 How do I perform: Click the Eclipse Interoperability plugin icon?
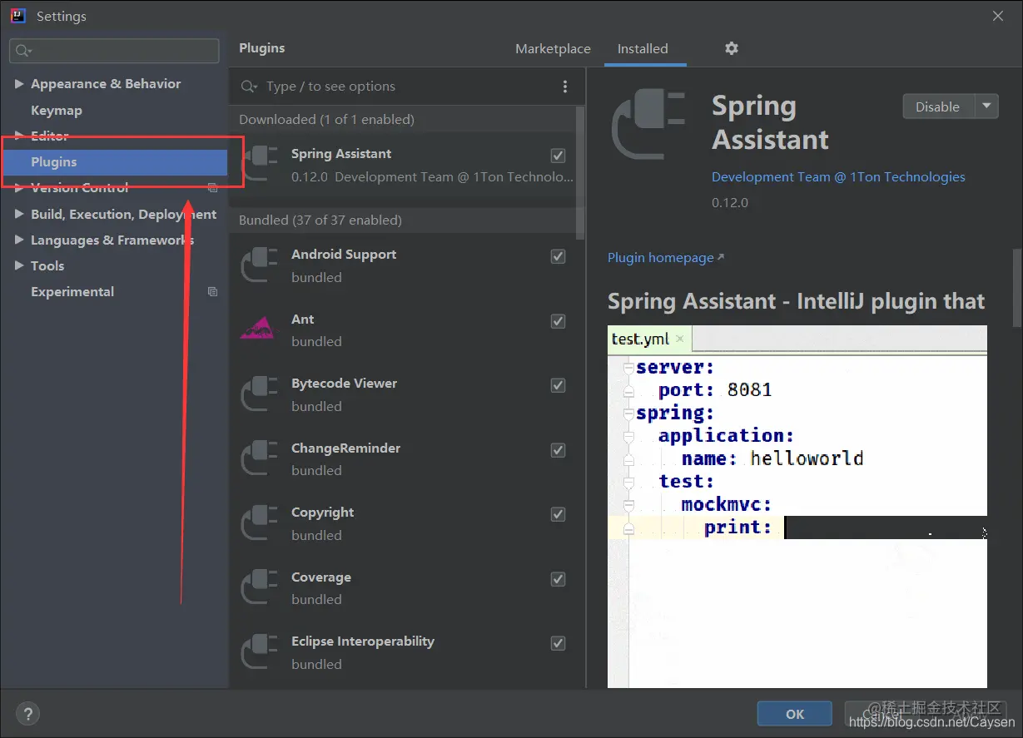[260, 652]
